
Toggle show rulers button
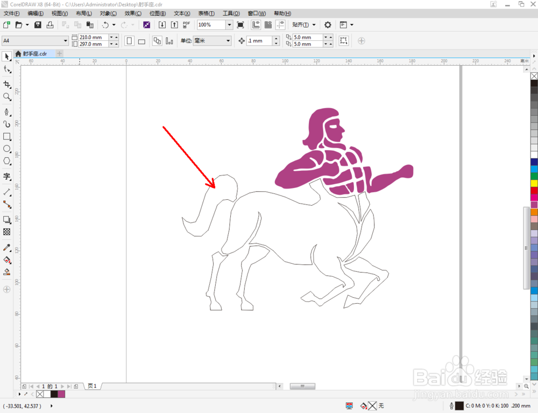(x=256, y=25)
